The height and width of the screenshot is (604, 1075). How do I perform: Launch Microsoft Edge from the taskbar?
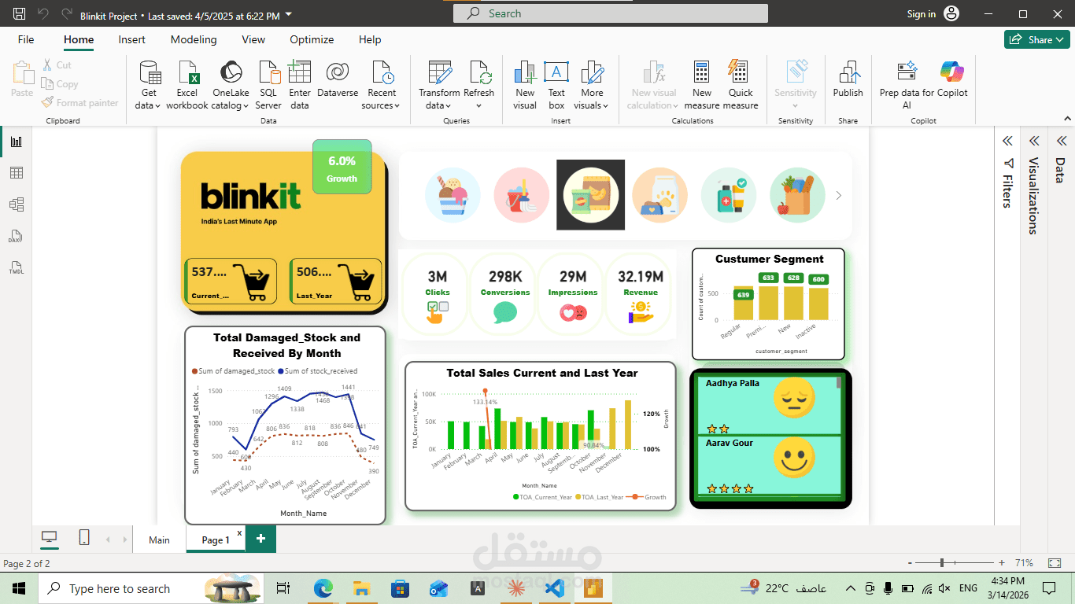pos(323,588)
